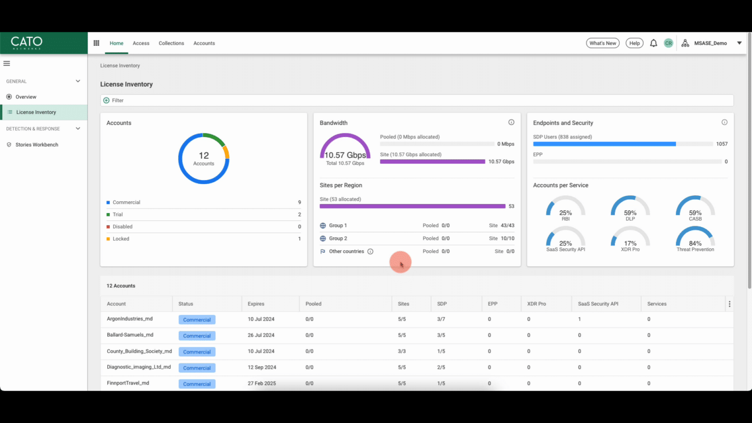Select the ArgonIndustries_md account row
The width and height of the screenshot is (752, 423).
point(130,319)
